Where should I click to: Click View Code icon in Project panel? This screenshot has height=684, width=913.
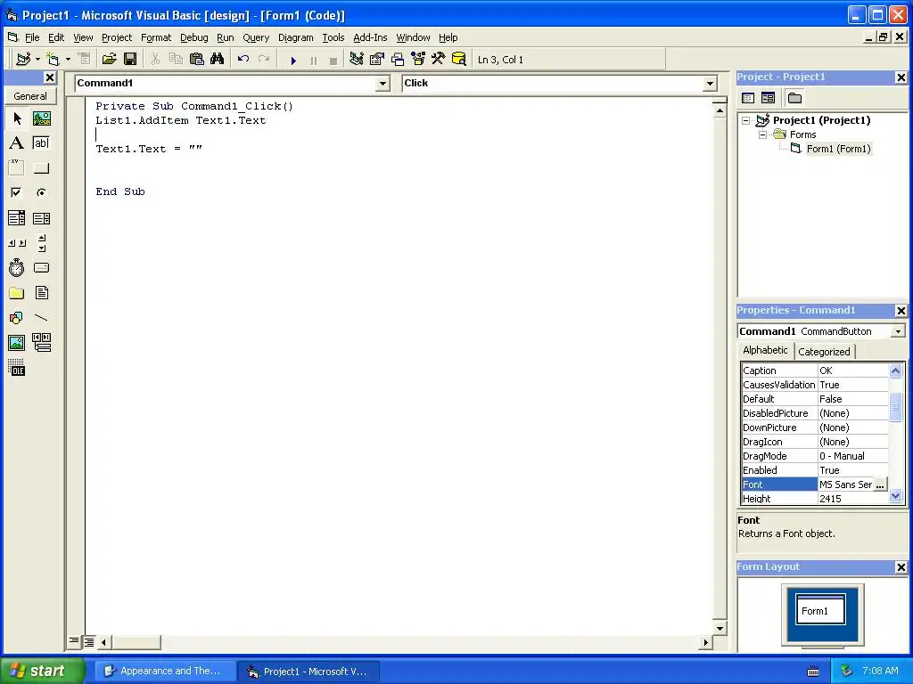(x=749, y=98)
